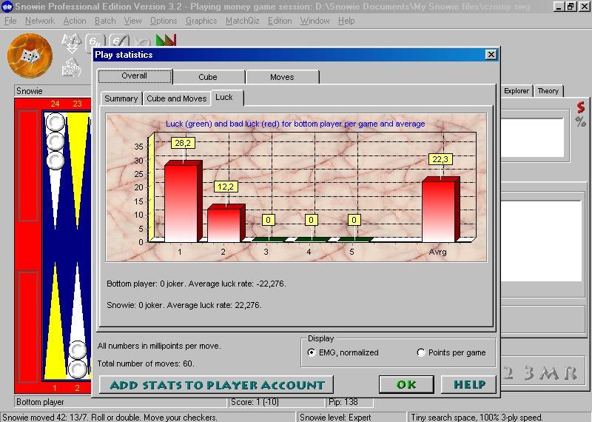Open the Summary sub-tab
The width and height of the screenshot is (592, 422).
point(121,98)
